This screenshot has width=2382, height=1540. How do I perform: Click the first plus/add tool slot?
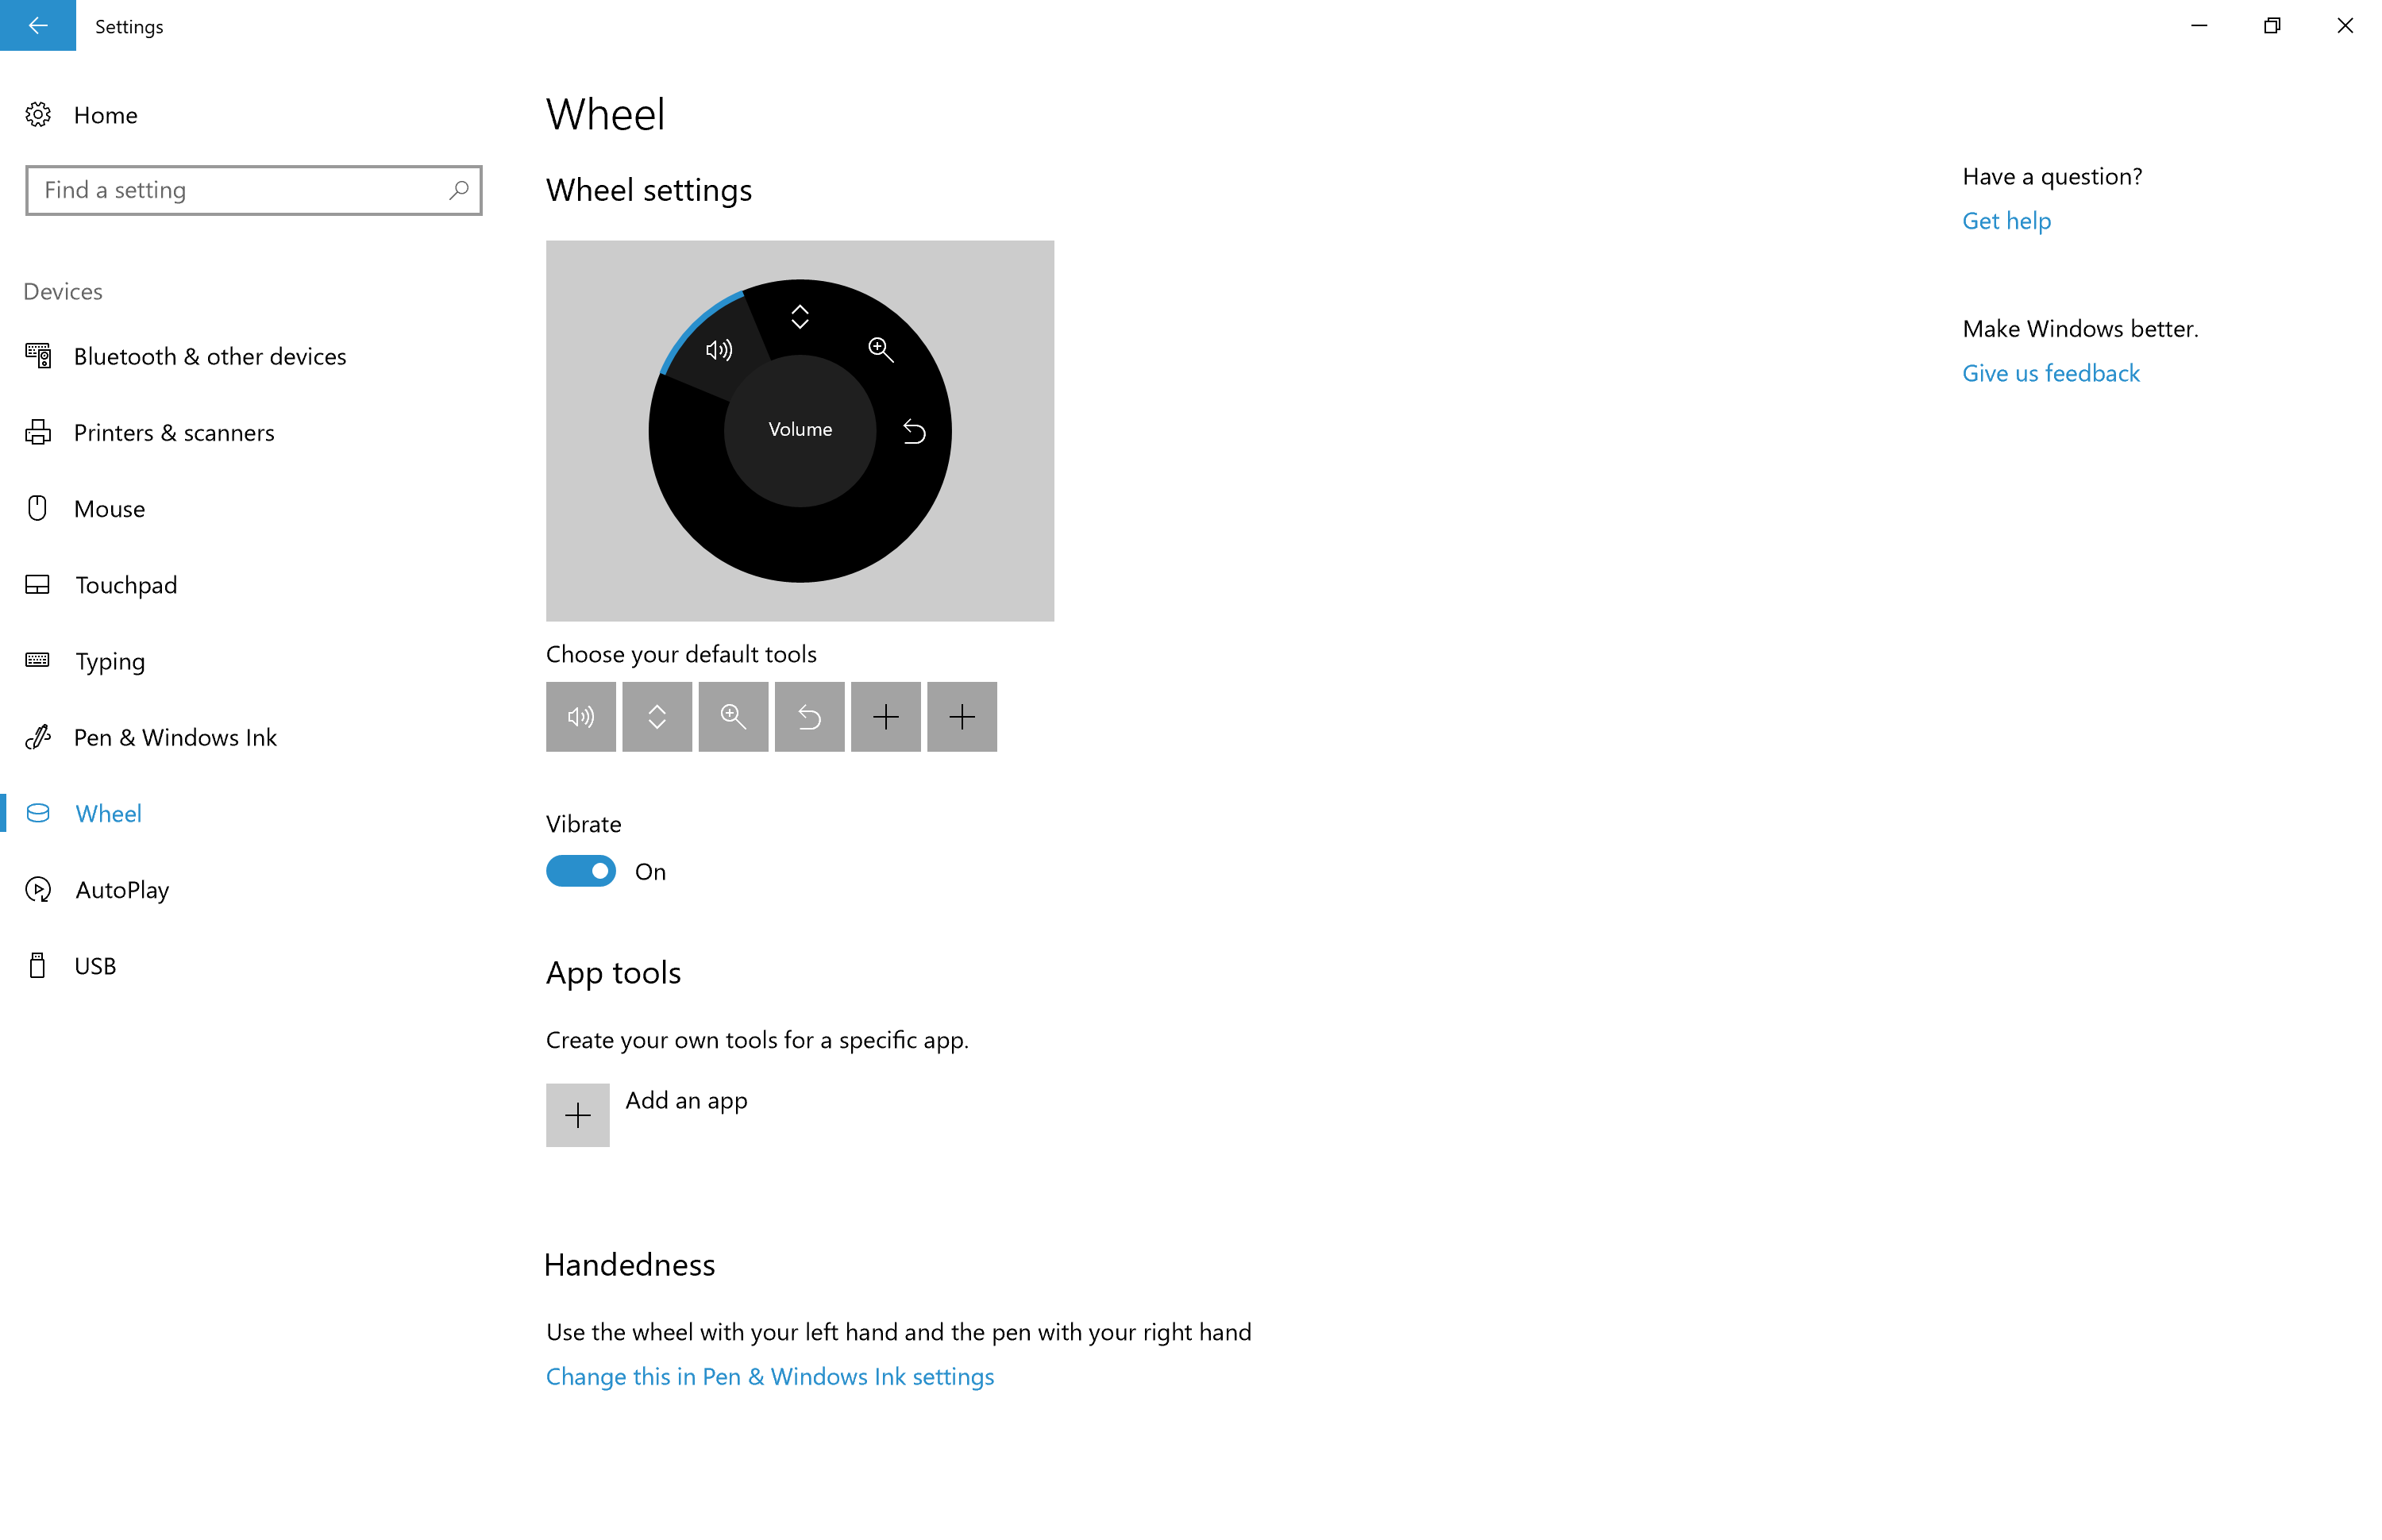(885, 715)
